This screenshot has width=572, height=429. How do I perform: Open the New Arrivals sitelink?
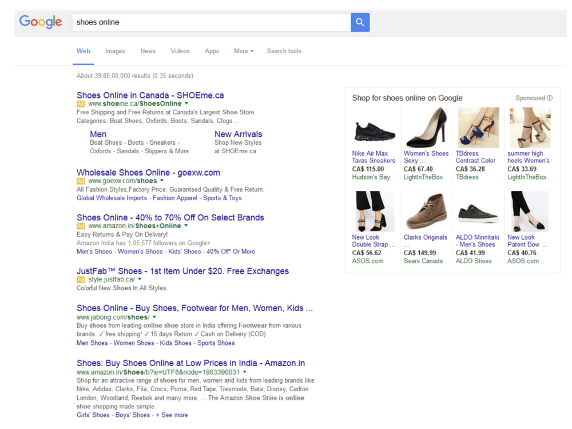(238, 134)
